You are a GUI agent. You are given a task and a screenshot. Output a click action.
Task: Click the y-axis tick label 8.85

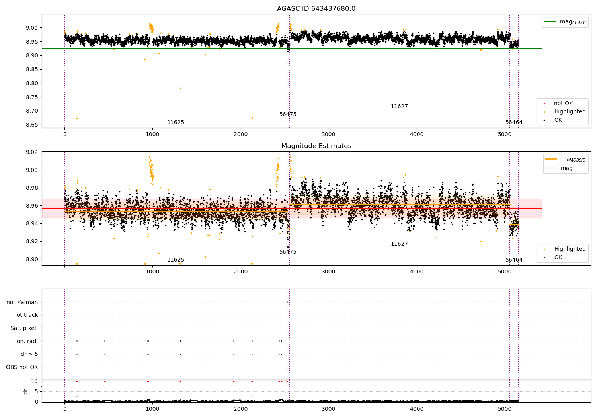tap(31, 70)
